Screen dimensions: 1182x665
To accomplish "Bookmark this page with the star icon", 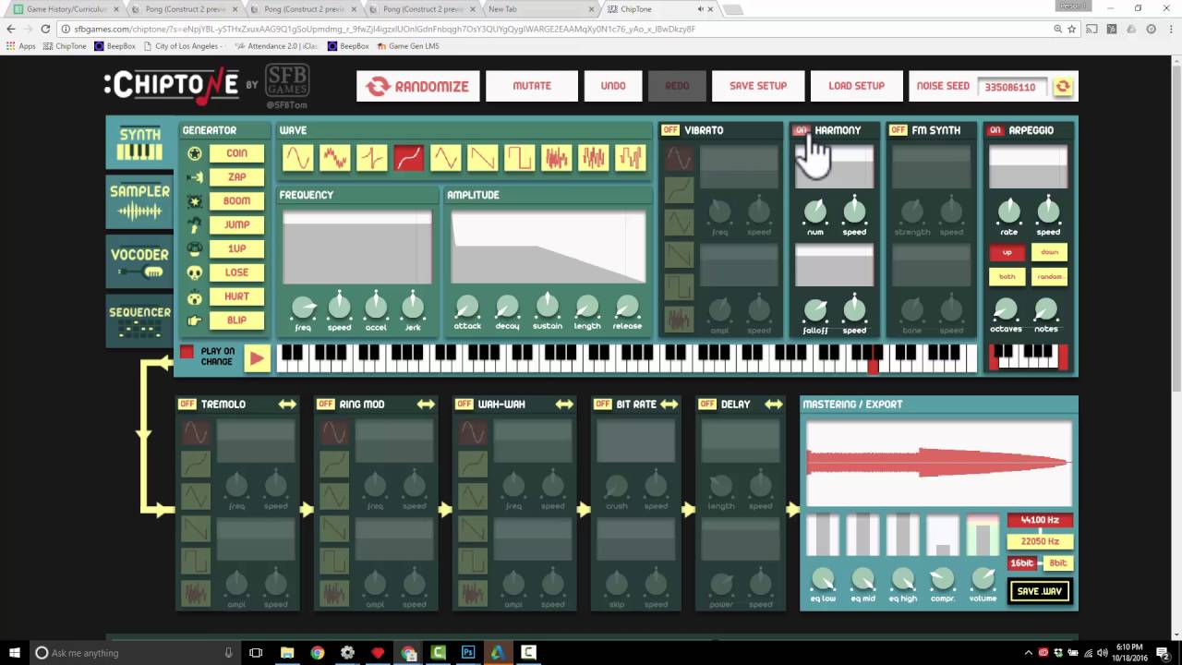I will pyautogui.click(x=1071, y=29).
